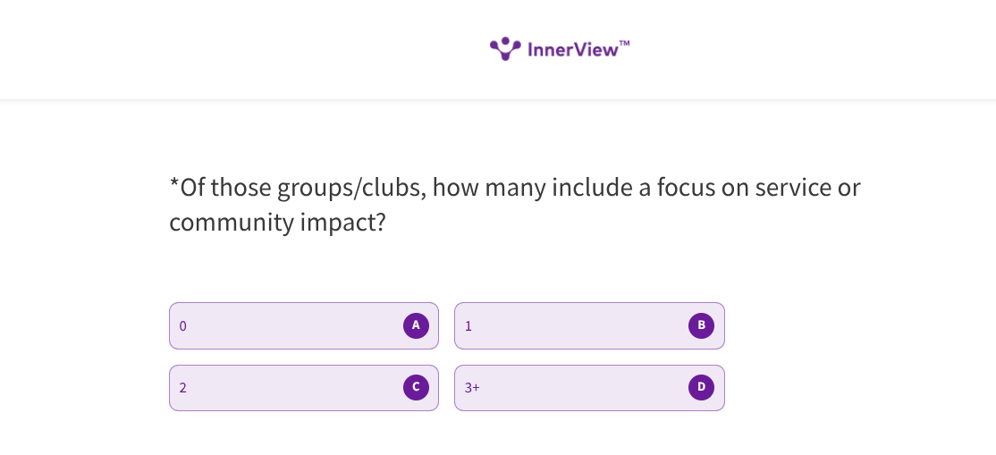
Task: Click the number 1 label text
Action: (x=468, y=326)
